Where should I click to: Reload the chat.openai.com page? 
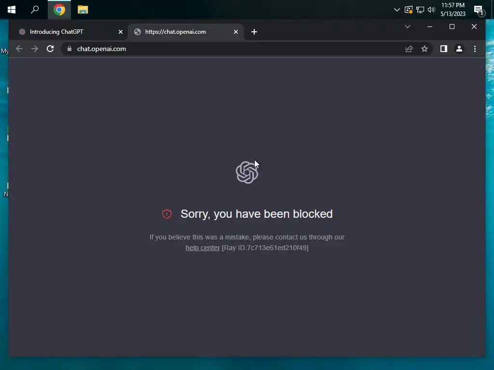tap(50, 49)
